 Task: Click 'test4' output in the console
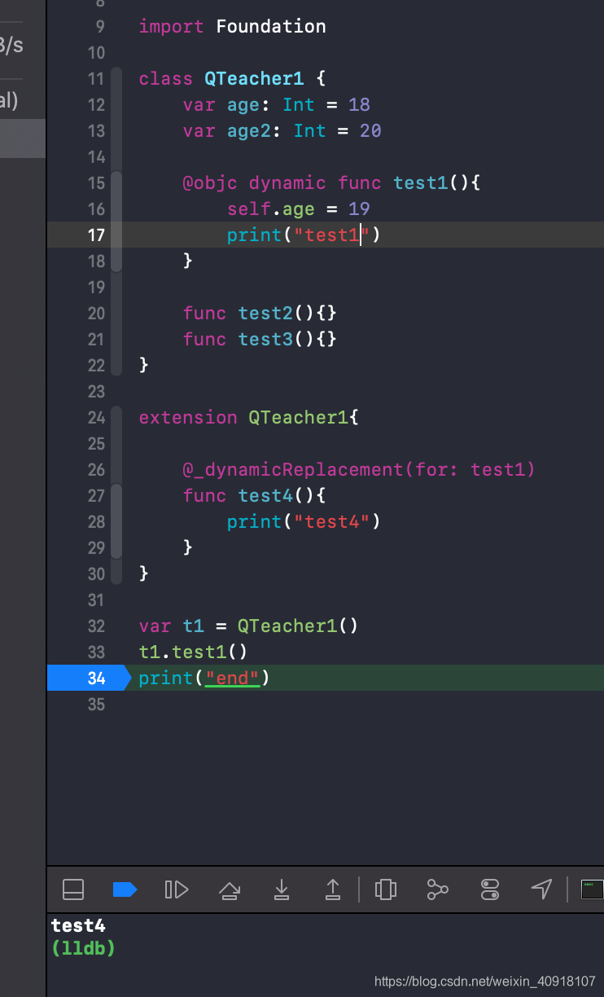click(x=78, y=925)
